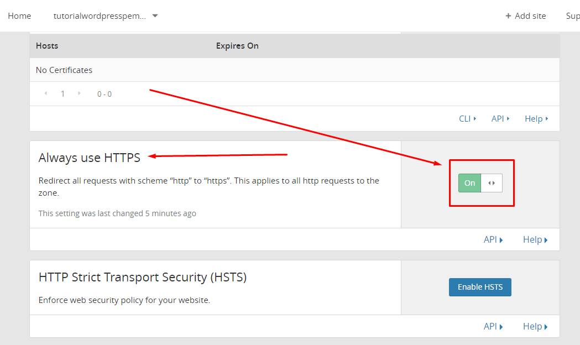The image size is (580, 345).
Task: Open the Support menu item
Action: [x=573, y=16]
